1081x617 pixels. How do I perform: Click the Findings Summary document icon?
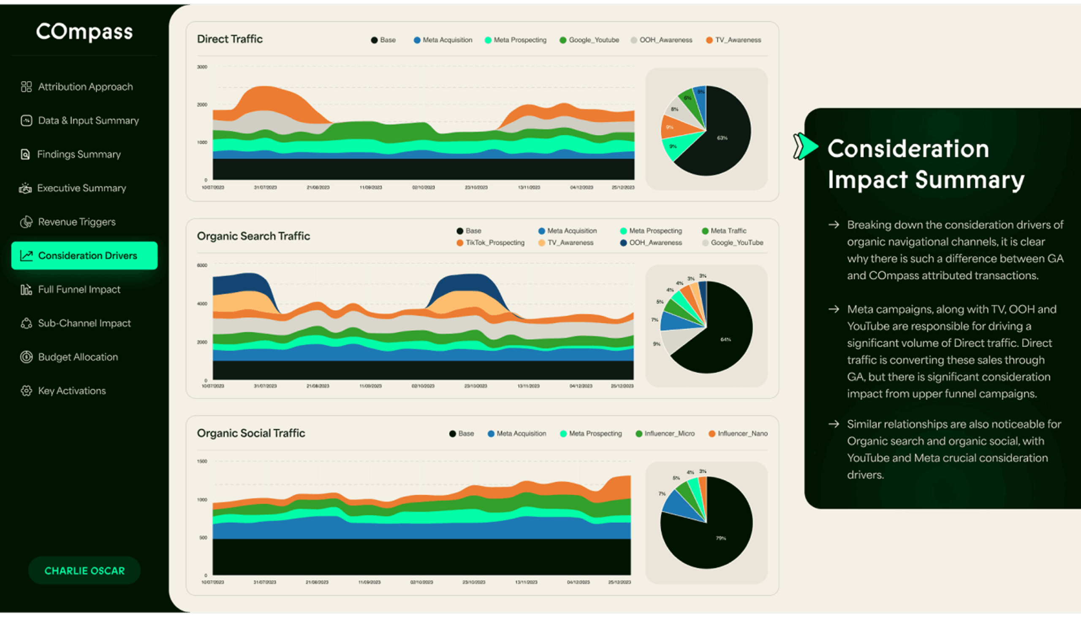click(25, 154)
